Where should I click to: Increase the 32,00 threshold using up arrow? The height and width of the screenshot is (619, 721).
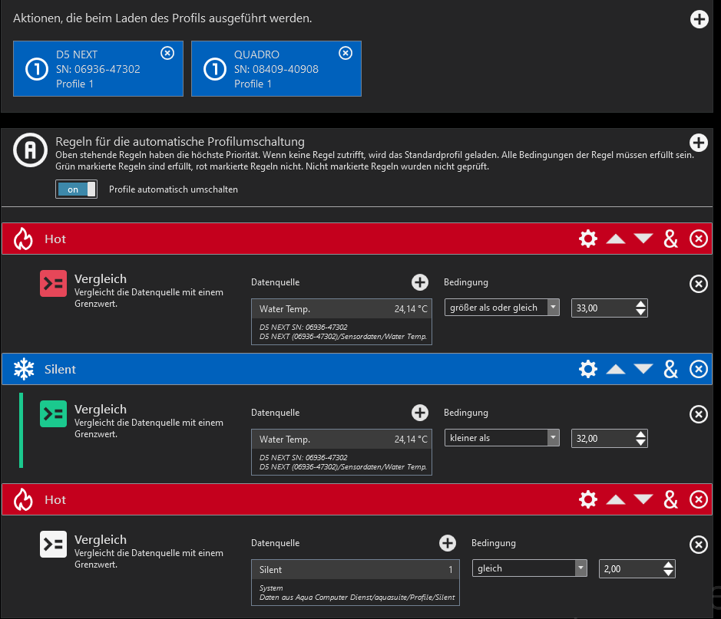641,434
